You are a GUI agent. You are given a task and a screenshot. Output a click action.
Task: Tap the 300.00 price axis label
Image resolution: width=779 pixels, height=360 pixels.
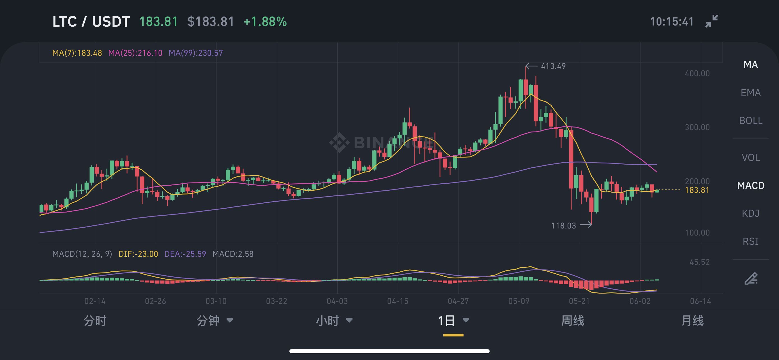(697, 127)
